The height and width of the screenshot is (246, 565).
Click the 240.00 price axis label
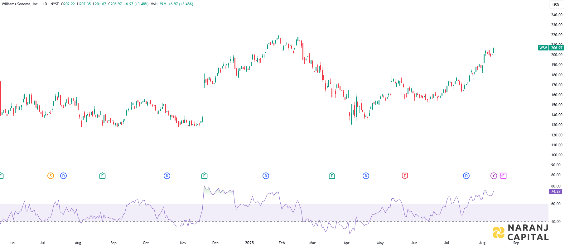557,15
